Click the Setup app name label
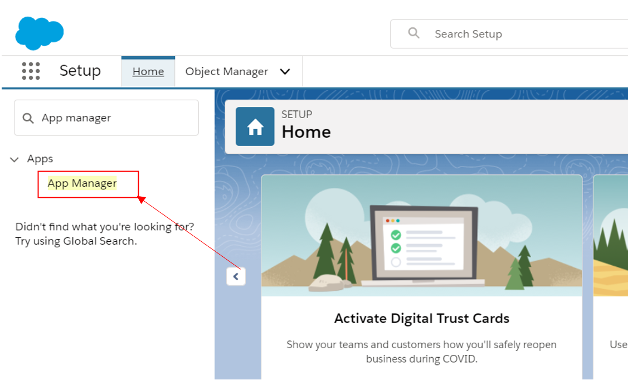This screenshot has width=628, height=380. 80,71
